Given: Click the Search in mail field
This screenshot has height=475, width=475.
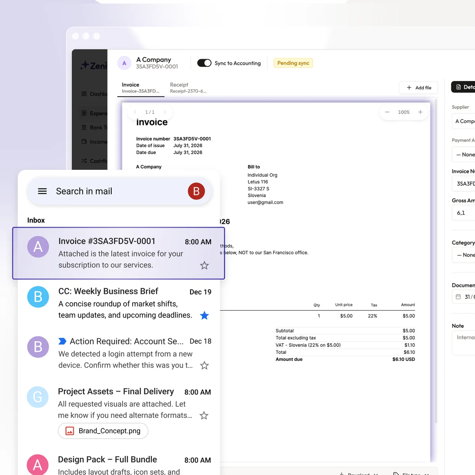Looking at the screenshot, I should click(120, 191).
